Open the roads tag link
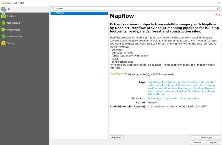Screen dimensions: 222x145 (202, 82)
